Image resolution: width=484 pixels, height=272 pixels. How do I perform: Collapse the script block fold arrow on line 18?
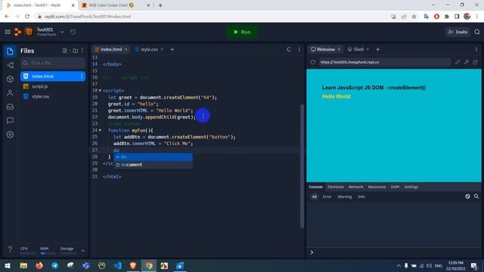(100, 91)
